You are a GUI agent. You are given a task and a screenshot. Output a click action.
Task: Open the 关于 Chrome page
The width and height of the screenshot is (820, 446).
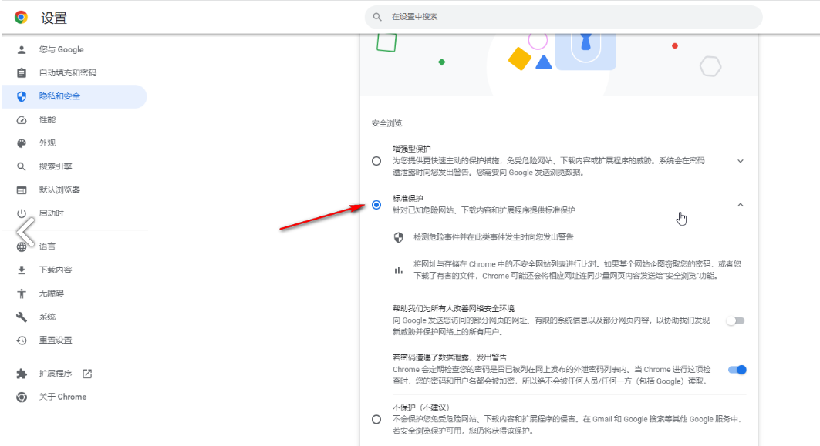point(75,397)
